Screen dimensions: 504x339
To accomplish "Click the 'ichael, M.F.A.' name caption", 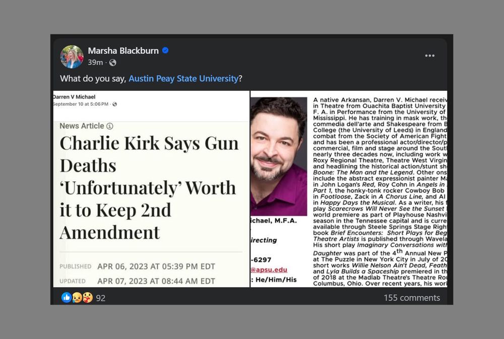I will point(274,221).
